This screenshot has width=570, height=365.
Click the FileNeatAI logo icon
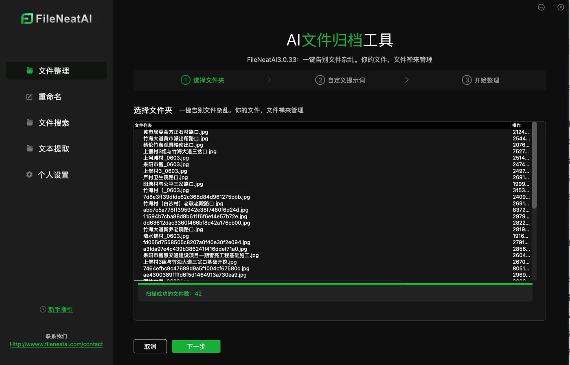point(27,19)
